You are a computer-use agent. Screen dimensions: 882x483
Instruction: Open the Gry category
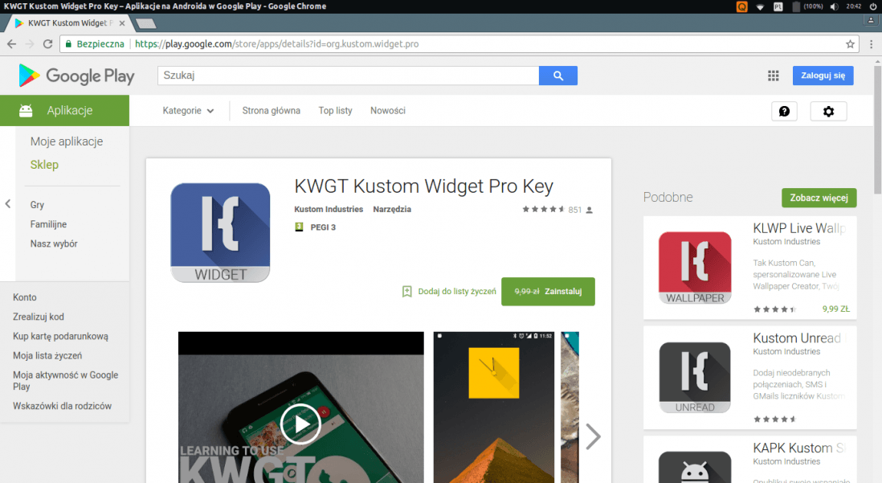click(x=37, y=205)
